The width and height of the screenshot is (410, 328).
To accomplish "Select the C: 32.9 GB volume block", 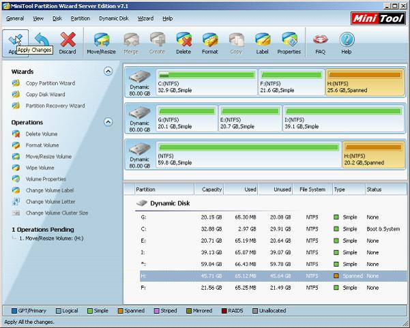I will coord(207,82).
